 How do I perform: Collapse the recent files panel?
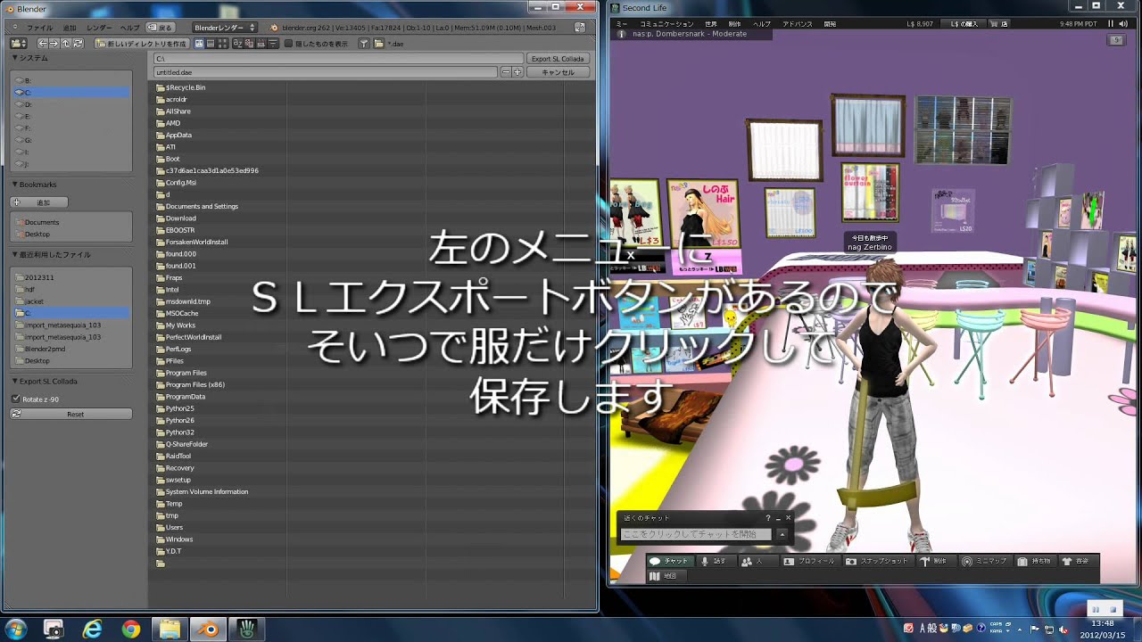(x=15, y=255)
